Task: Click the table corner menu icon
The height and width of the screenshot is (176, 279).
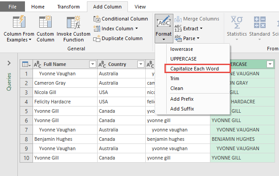Action: click(x=26, y=64)
